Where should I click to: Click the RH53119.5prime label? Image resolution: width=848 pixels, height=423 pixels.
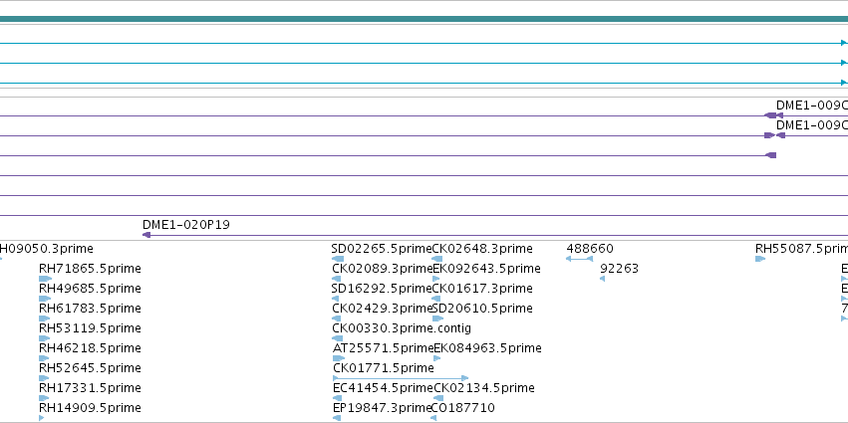90,328
